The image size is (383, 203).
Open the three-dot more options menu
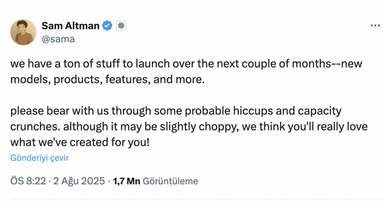[x=374, y=26]
